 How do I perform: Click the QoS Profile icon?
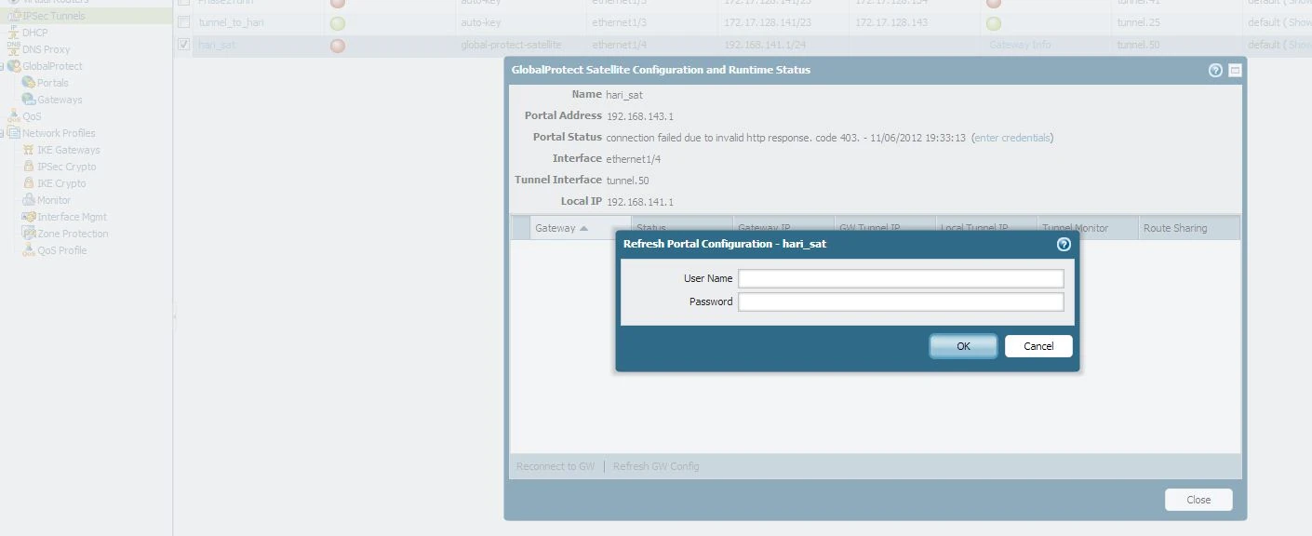(29, 250)
